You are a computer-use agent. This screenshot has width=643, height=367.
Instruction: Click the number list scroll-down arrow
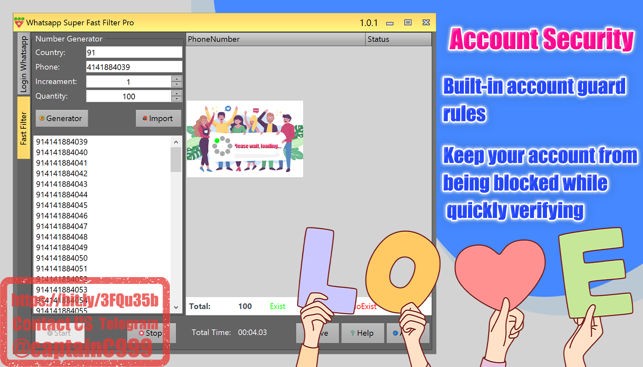176,307
